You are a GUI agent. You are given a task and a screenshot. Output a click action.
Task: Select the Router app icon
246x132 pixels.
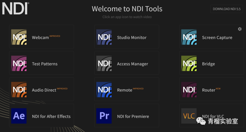[189, 90]
